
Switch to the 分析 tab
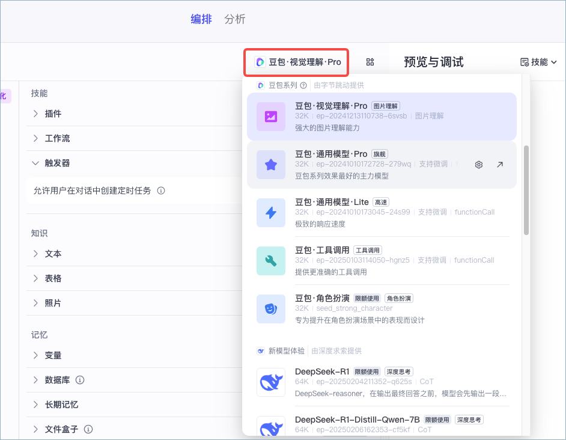[234, 19]
